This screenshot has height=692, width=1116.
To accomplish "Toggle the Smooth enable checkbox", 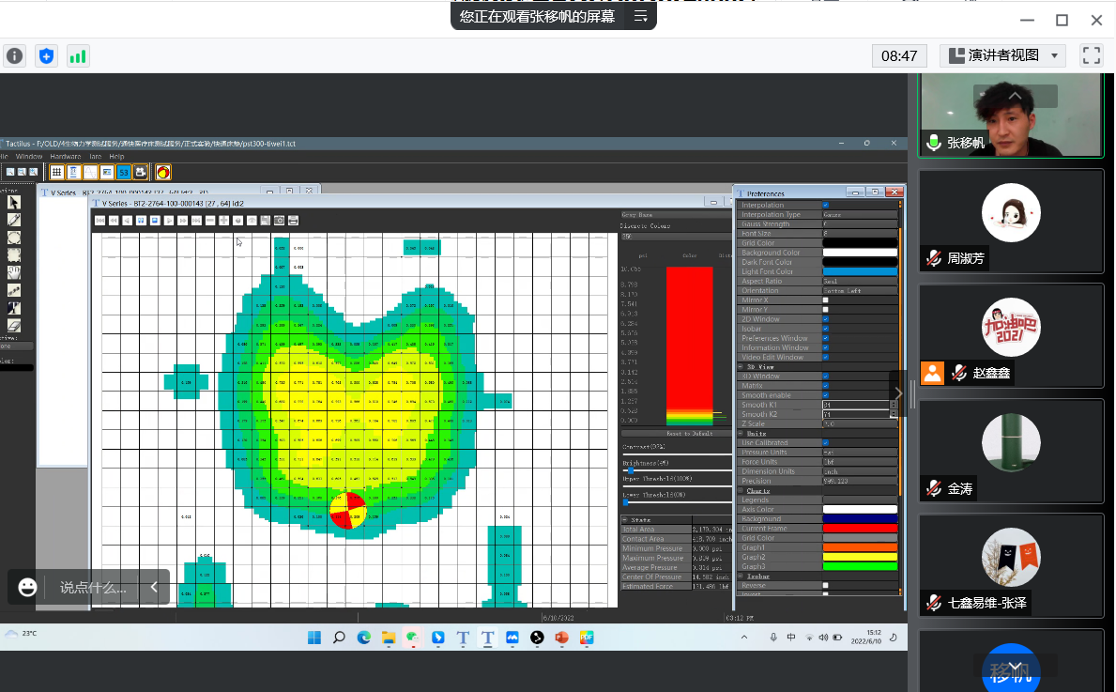I will pyautogui.click(x=826, y=395).
